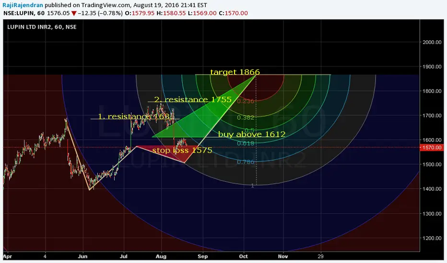Image resolution: width=447 pixels, height=263 pixels.
Task: Click the NSE:LUPIN, 60 symbol text
Action: tap(24, 13)
